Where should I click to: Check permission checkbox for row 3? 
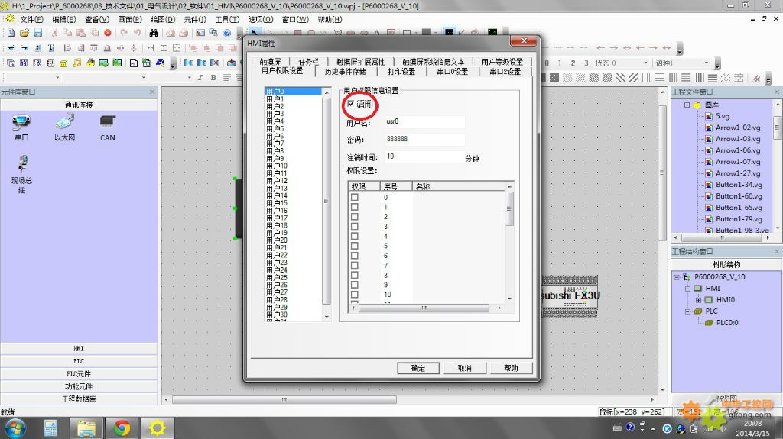coord(355,227)
